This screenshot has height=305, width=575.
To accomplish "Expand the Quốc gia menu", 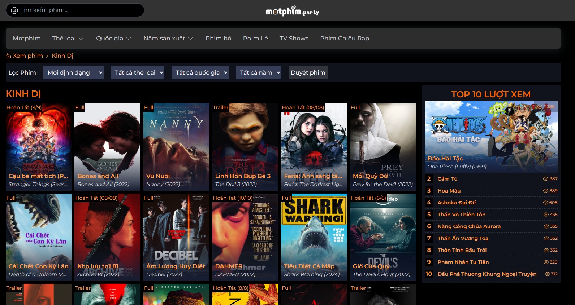I will pyautogui.click(x=113, y=39).
